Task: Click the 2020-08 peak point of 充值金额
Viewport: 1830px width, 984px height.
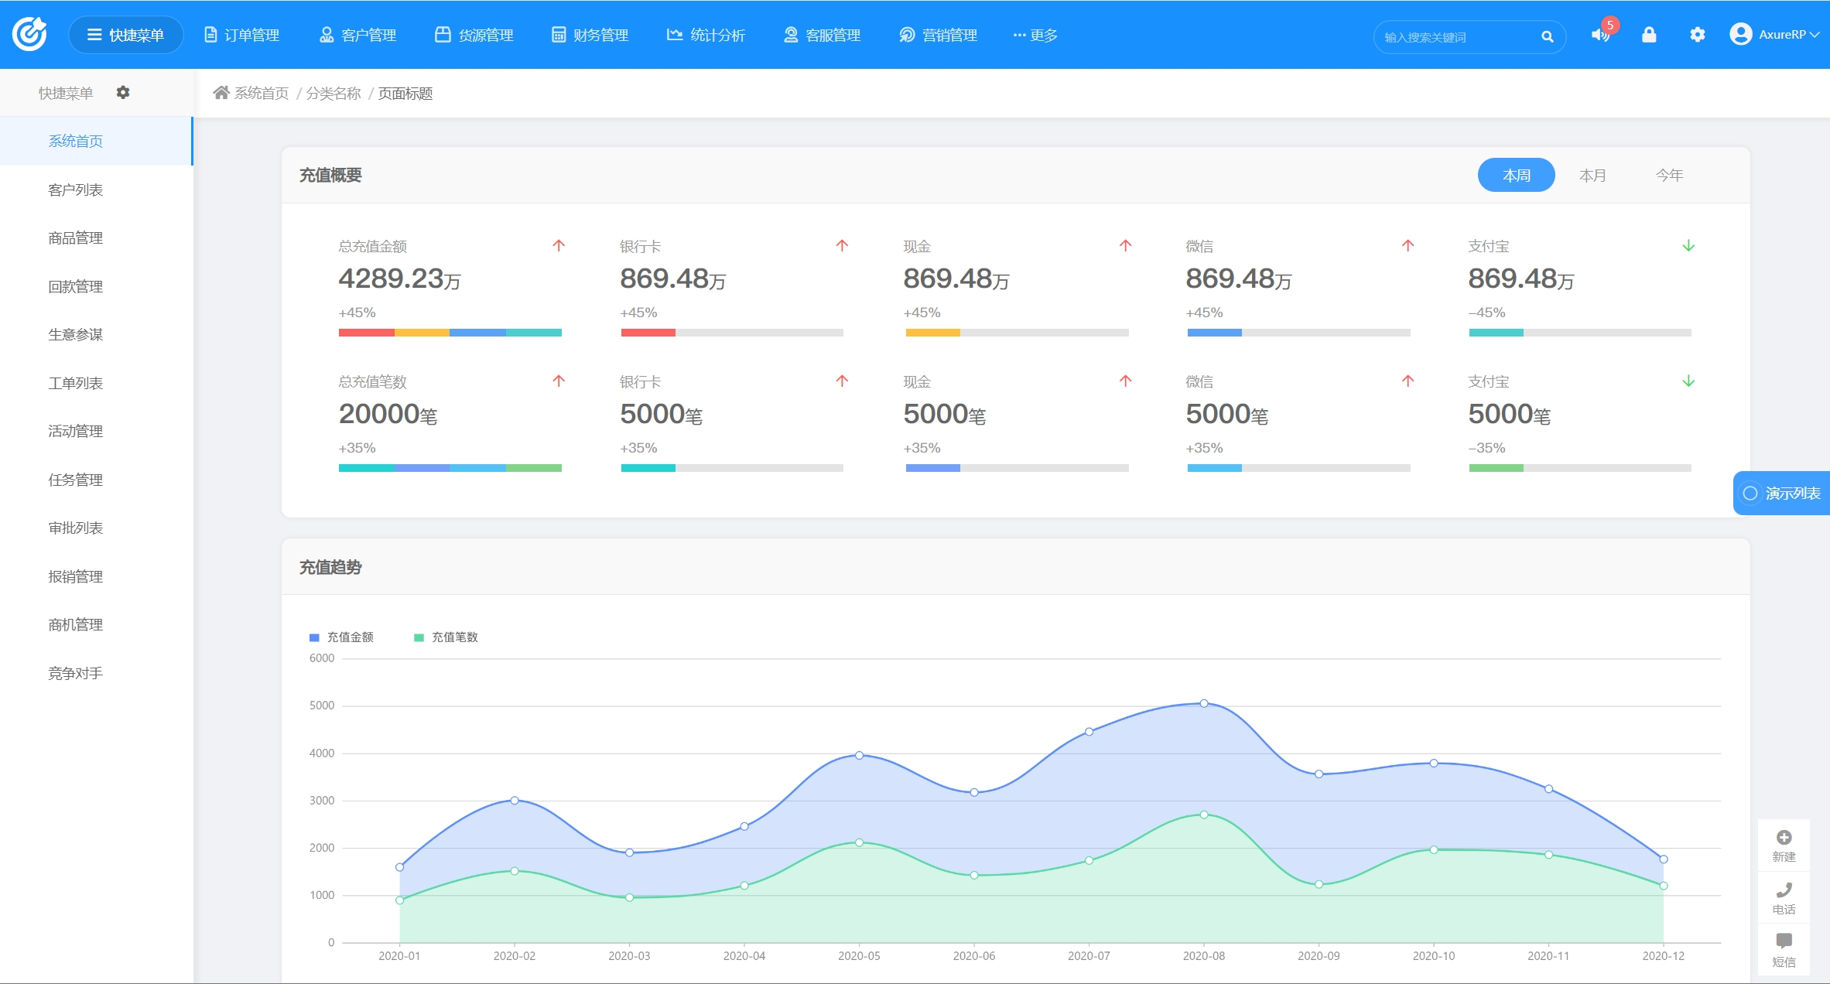Action: click(1204, 703)
